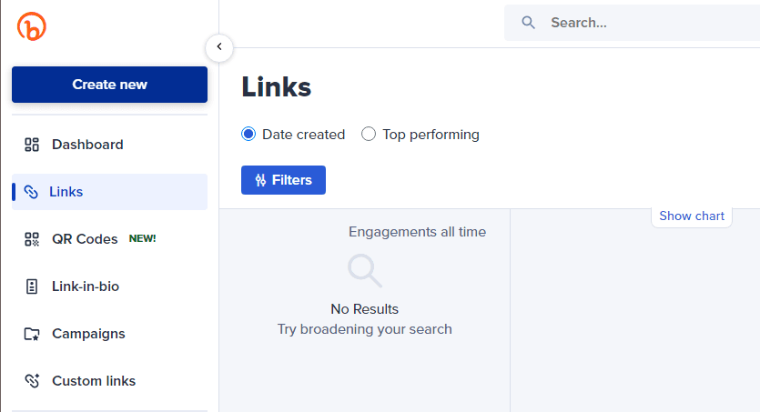This screenshot has width=760, height=412.
Task: Open the Filters button
Action: (x=283, y=180)
